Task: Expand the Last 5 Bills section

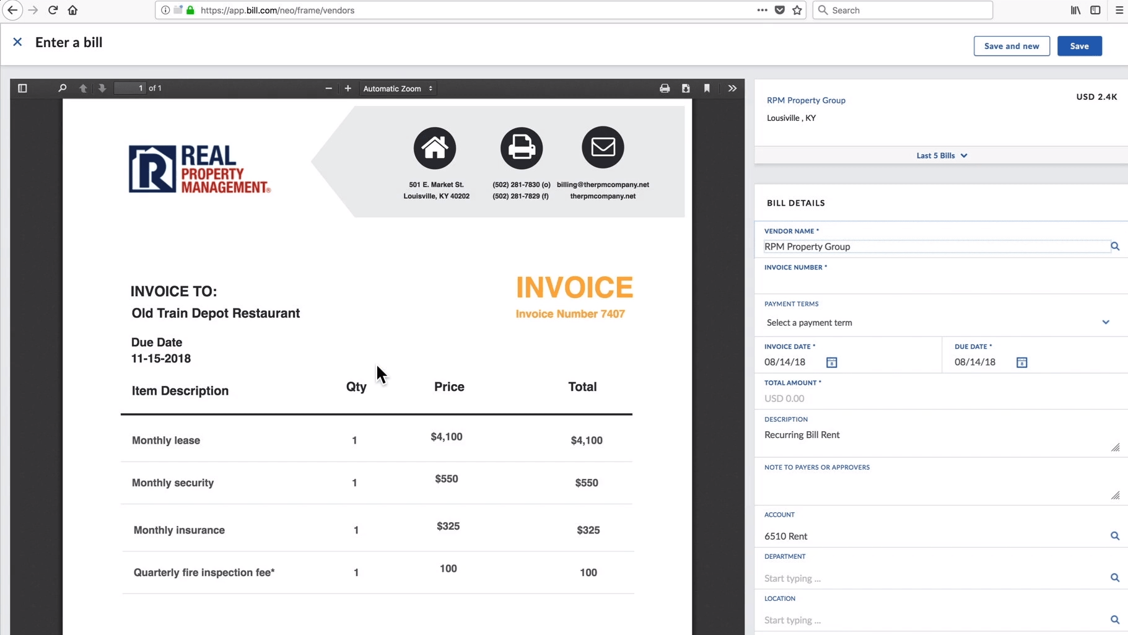Action: coord(941,155)
